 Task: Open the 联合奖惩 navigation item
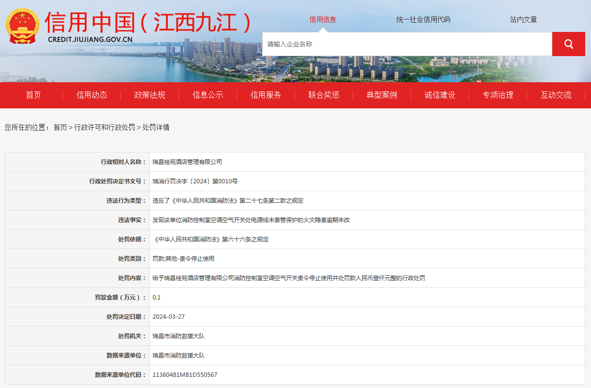tap(324, 95)
